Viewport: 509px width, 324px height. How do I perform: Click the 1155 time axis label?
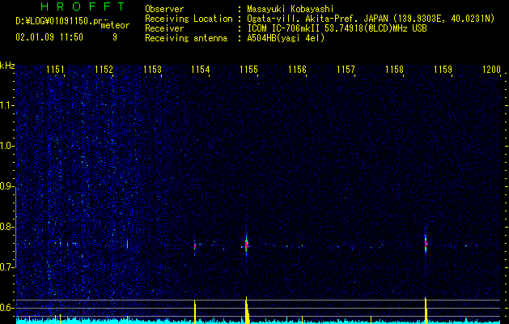click(248, 70)
